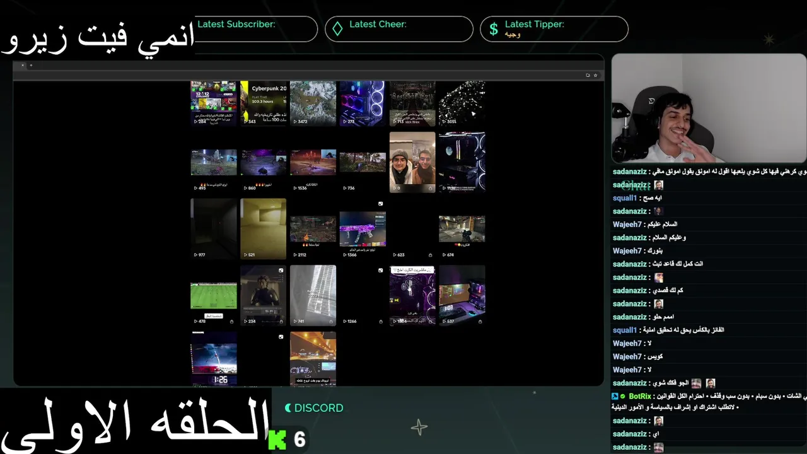The image size is (807, 454).
Task: Open the night driving video in bottom row
Action: pyautogui.click(x=313, y=358)
